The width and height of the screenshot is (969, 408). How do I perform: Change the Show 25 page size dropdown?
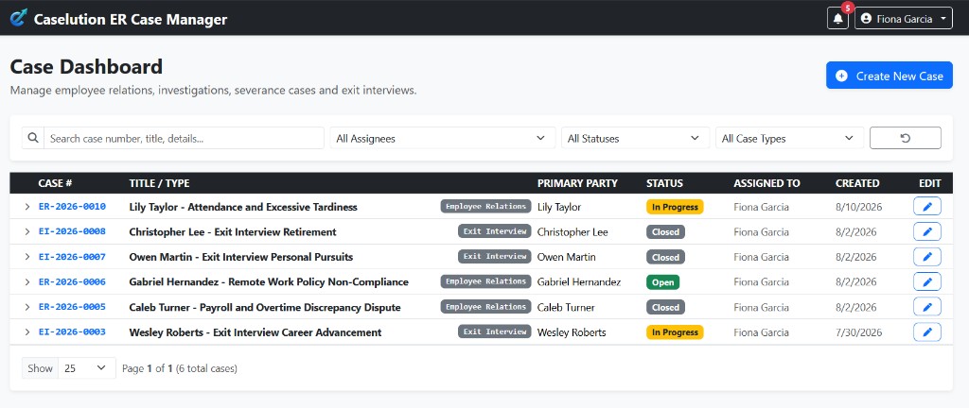point(86,368)
